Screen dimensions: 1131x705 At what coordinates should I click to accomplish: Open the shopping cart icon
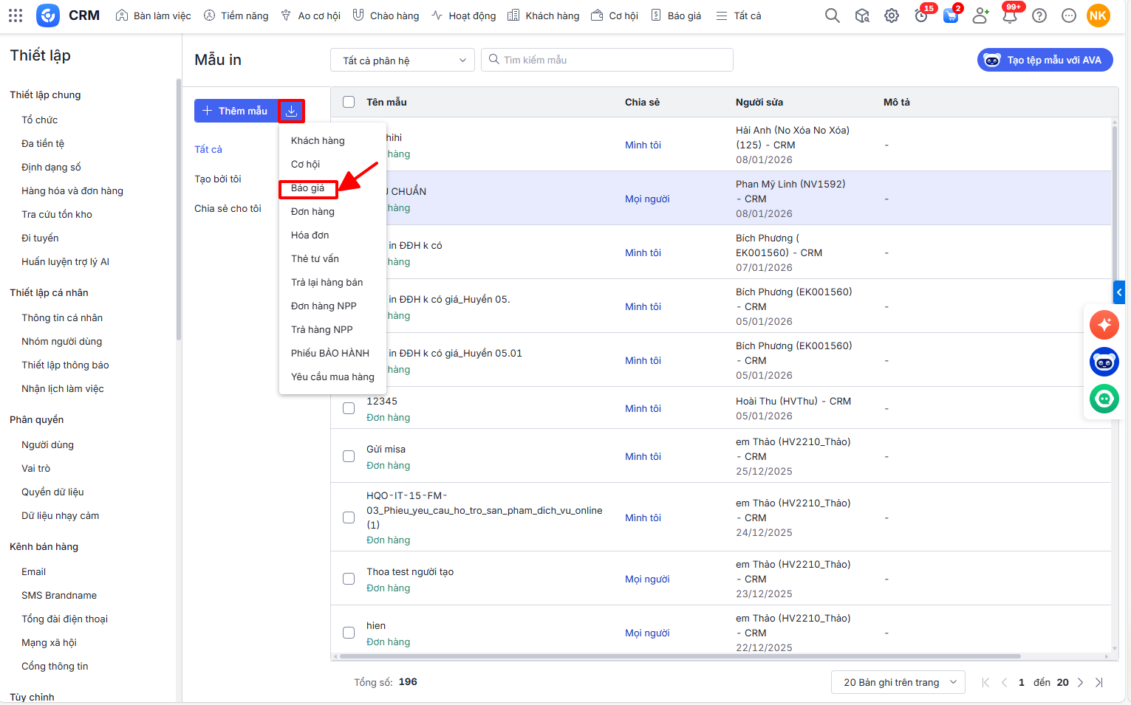pyautogui.click(x=951, y=16)
